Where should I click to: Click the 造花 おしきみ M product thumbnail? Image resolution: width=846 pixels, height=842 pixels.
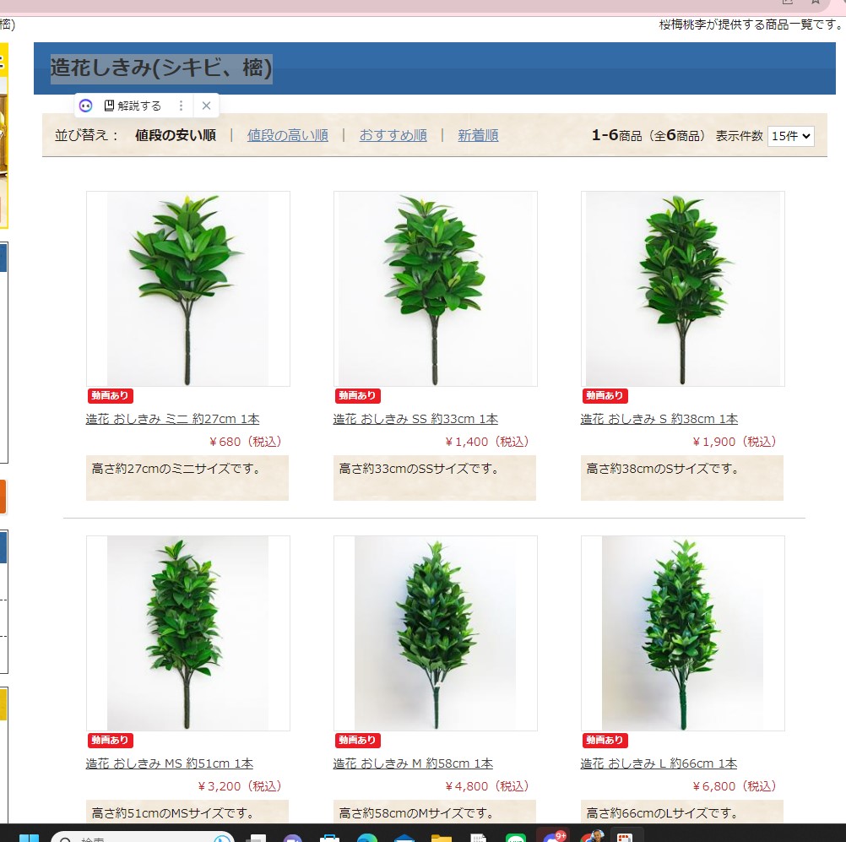point(436,633)
